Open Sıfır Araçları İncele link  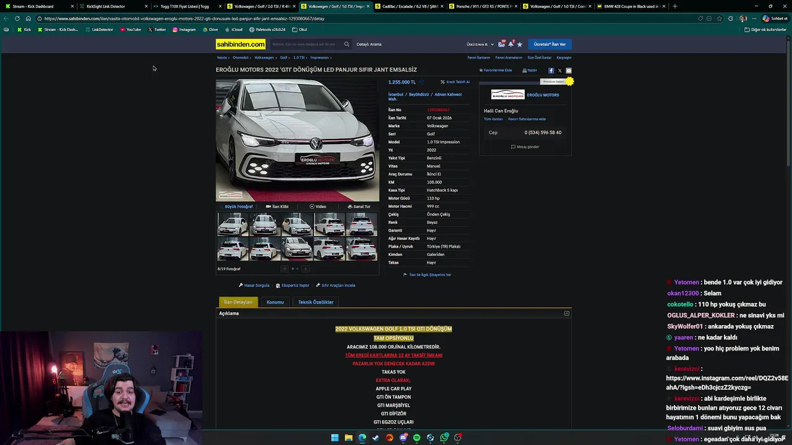(x=335, y=286)
